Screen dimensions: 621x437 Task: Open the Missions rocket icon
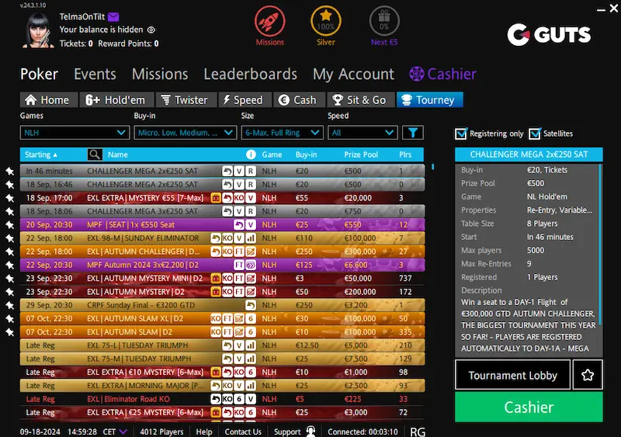269,21
